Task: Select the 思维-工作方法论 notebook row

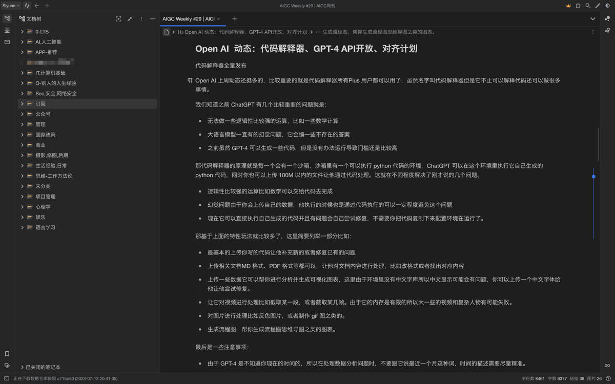Action: coord(87,176)
